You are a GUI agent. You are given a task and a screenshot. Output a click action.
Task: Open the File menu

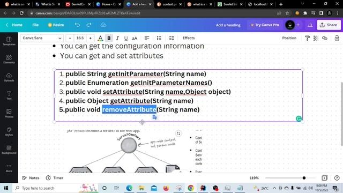pos(35,25)
